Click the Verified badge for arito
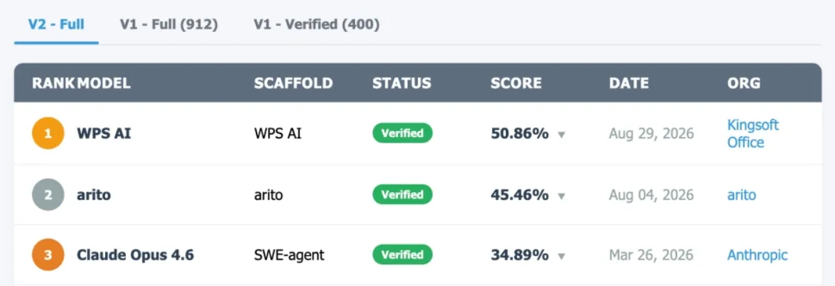 click(402, 194)
